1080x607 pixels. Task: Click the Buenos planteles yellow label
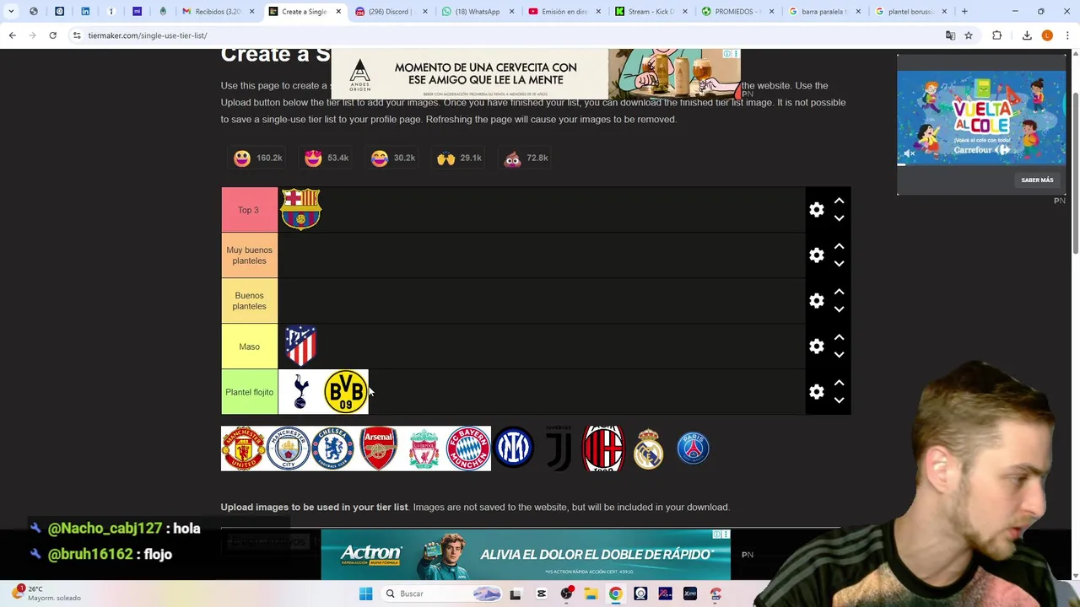coord(249,301)
